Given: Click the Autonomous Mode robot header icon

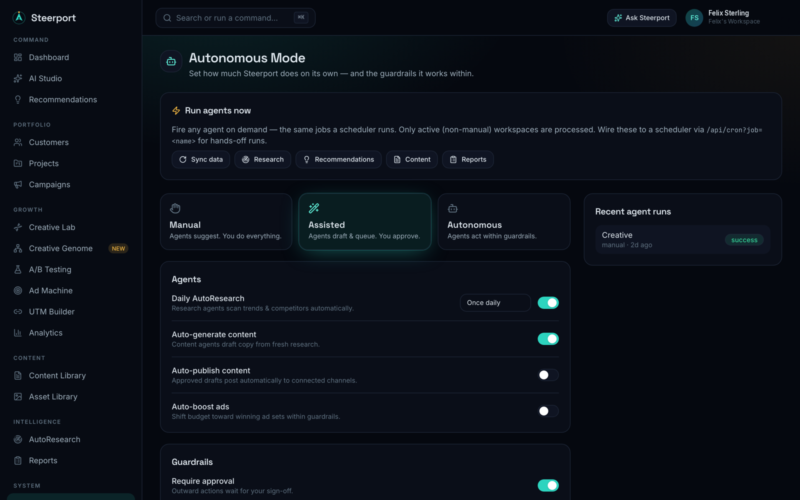Looking at the screenshot, I should point(171,61).
